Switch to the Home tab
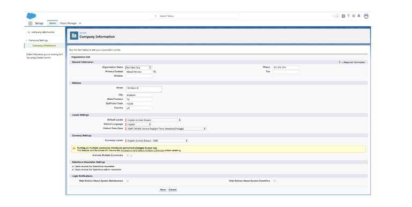 (x=52, y=23)
